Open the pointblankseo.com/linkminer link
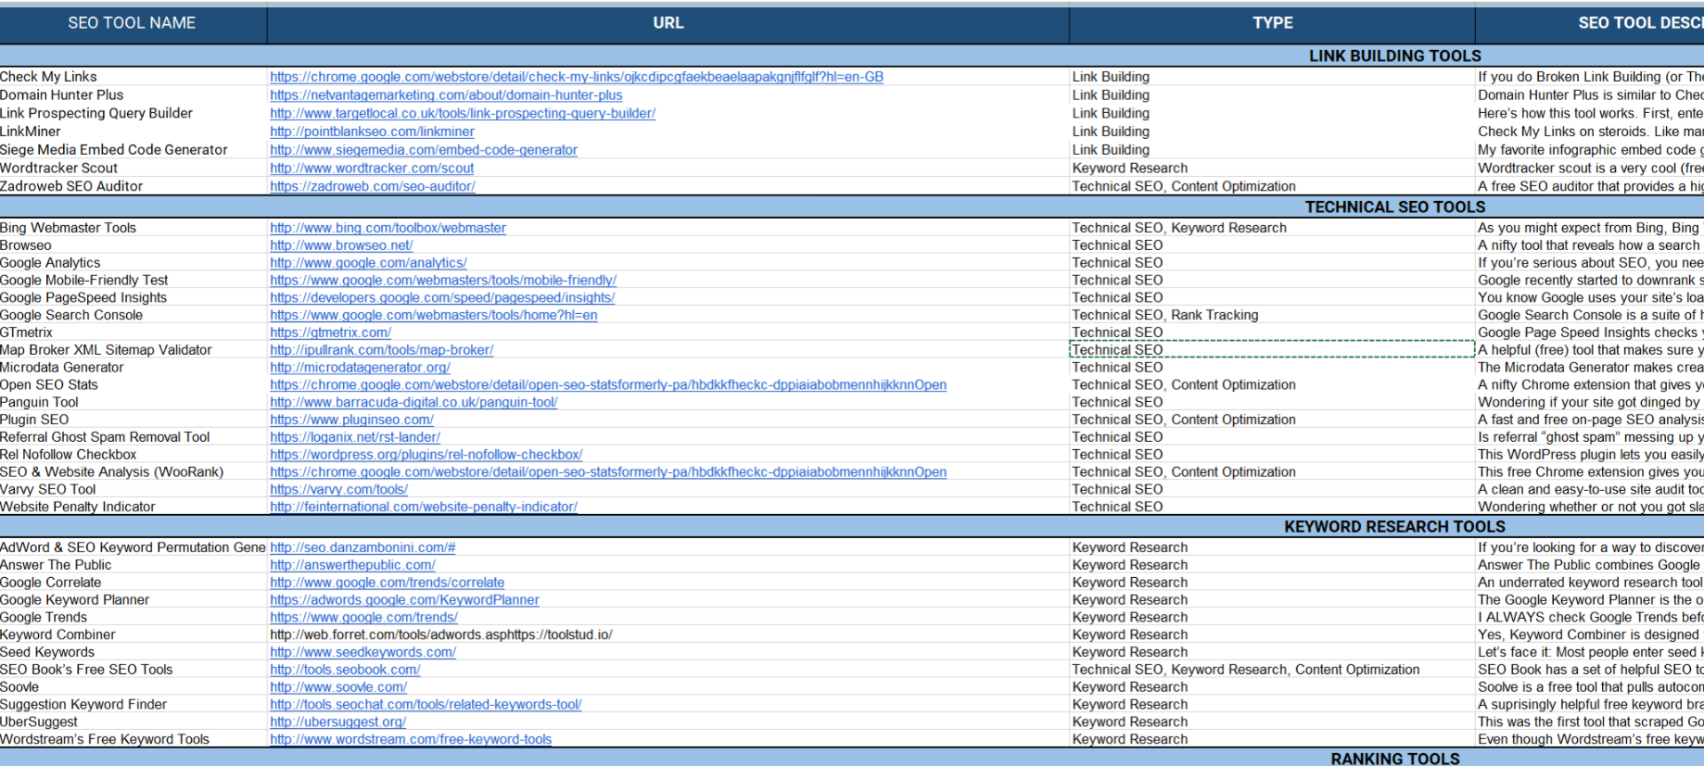This screenshot has width=1704, height=766. (x=372, y=132)
